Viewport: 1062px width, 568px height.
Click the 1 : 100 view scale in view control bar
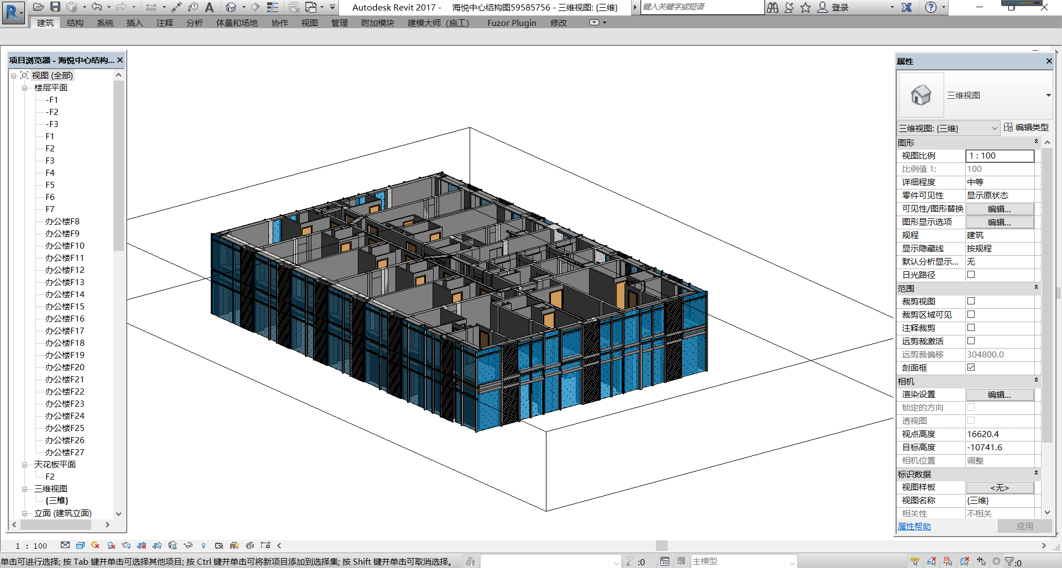click(32, 546)
